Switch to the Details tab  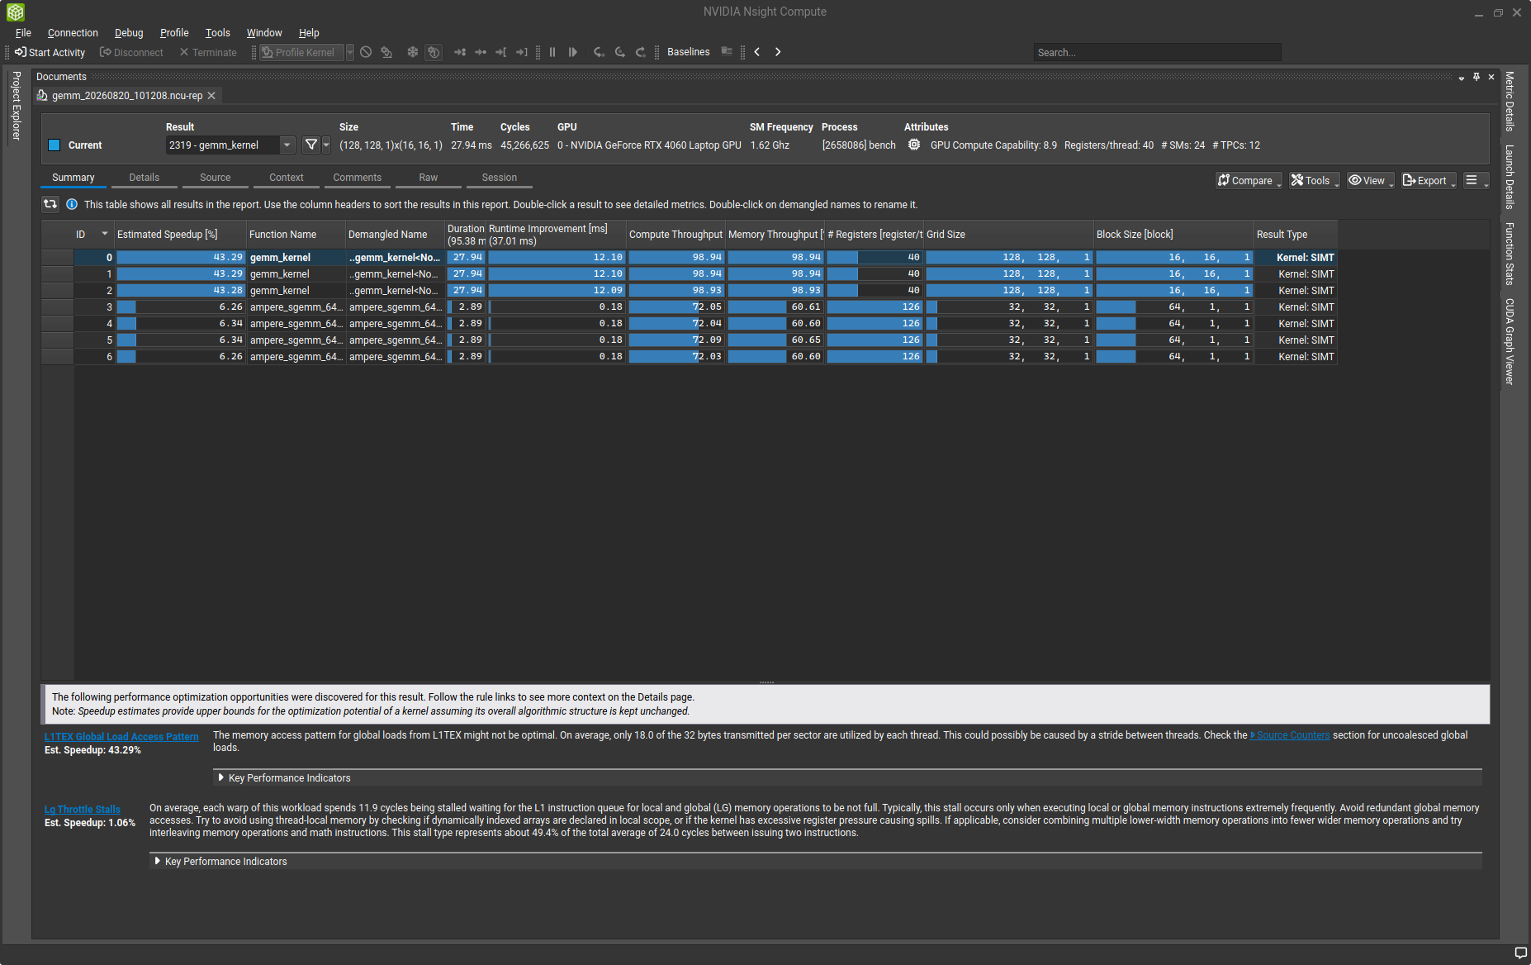point(144,178)
